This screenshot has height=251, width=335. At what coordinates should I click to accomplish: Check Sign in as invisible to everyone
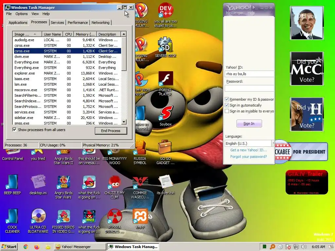(227, 111)
